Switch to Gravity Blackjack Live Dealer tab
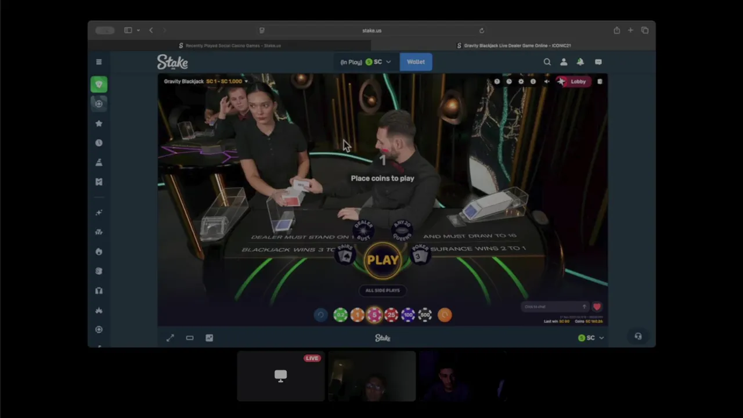Screen dimensions: 743x418 click(514, 45)
